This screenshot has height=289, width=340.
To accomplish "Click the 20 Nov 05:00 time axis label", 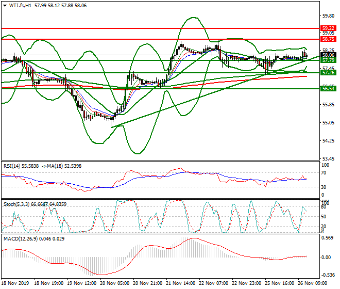I will click(114, 283).
